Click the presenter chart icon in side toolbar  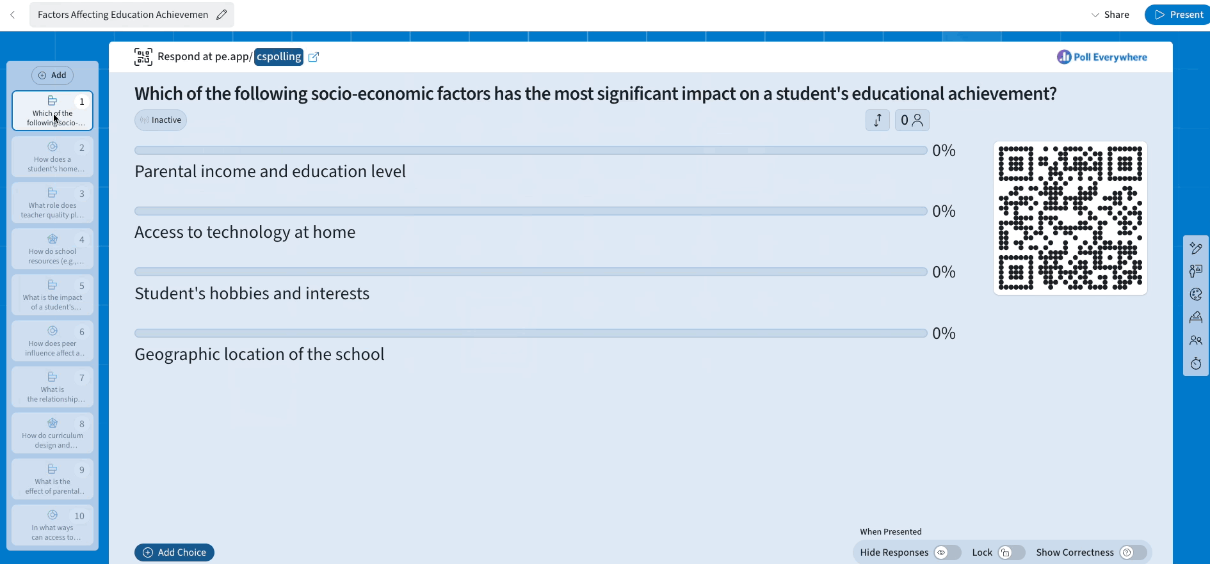tap(1195, 271)
